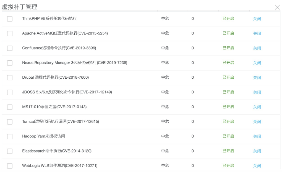The height and width of the screenshot is (174, 284).
Task: Click 已开启 status in Apache ActiveMQ row
Action: point(228,33)
